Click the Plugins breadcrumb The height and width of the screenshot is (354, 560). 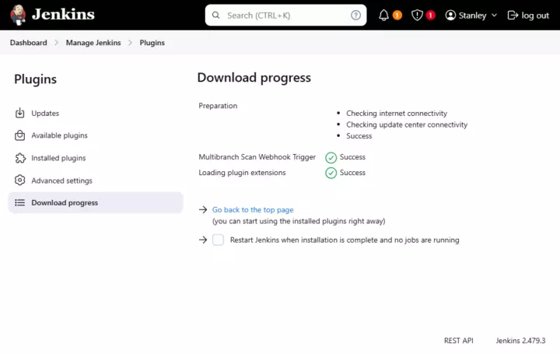click(x=152, y=43)
